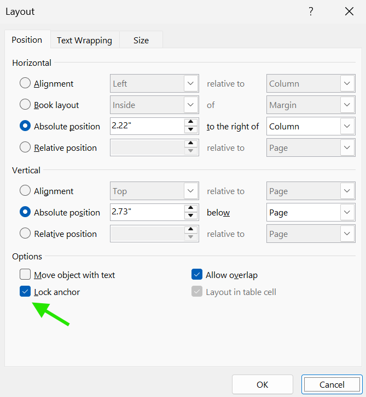Viewport: 366px width, 397px height.
Task: Confirm with the OK button
Action: 263,384
